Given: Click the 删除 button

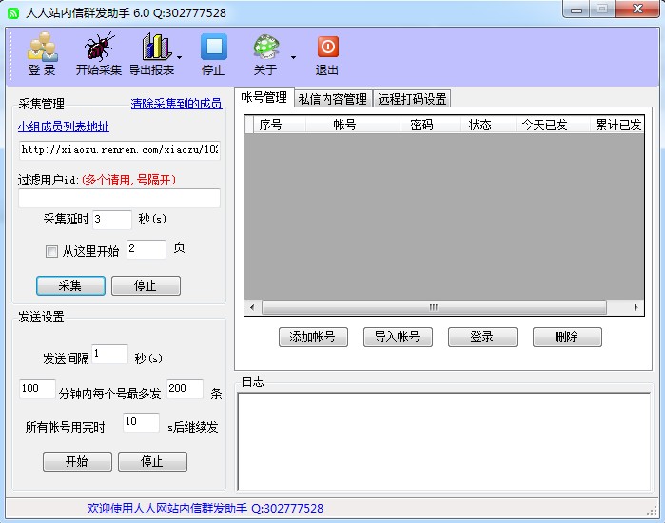Looking at the screenshot, I should click(x=567, y=338).
